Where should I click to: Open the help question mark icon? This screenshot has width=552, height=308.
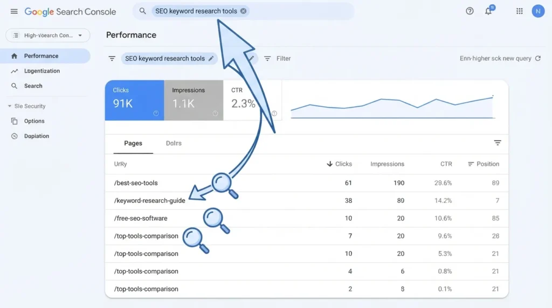click(x=470, y=11)
